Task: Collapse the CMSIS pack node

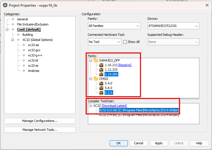Action: (90, 79)
